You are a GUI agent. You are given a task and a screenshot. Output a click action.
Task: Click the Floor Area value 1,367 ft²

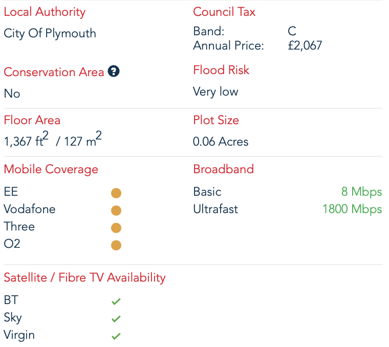26,140
